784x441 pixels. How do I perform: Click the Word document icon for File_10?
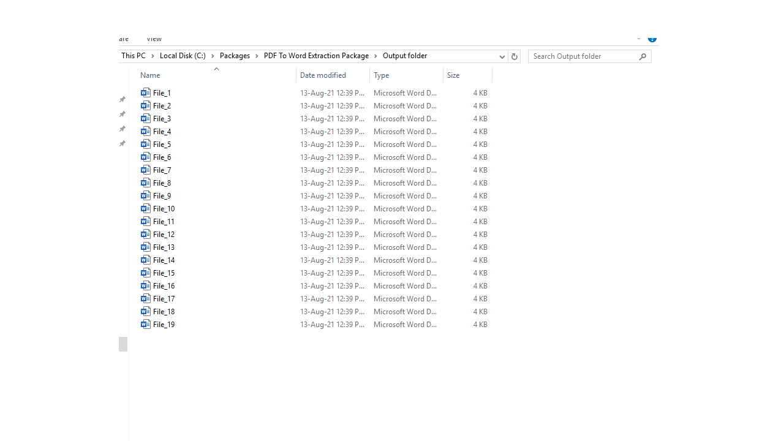(145, 208)
